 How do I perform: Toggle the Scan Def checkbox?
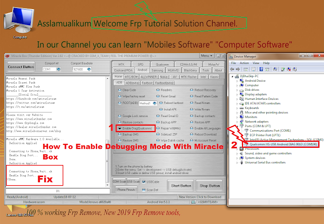pos(144,190)
